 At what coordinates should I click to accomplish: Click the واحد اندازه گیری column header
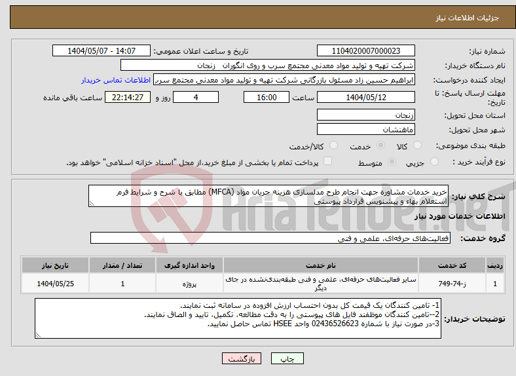[189, 265]
